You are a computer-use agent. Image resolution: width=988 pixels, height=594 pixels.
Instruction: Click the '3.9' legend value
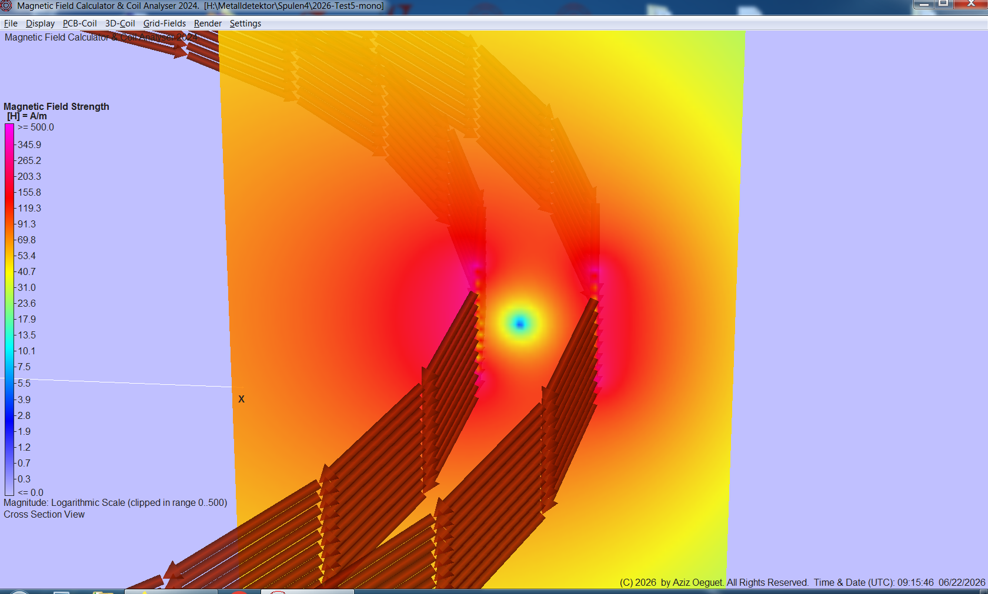[24, 400]
